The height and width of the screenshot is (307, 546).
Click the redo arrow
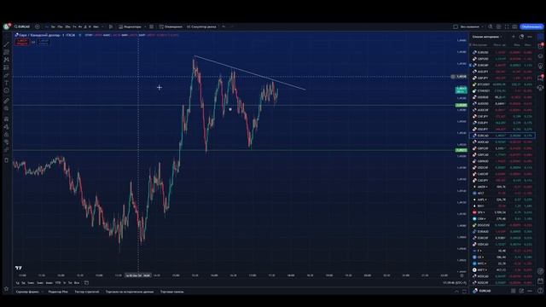pyautogui.click(x=231, y=26)
